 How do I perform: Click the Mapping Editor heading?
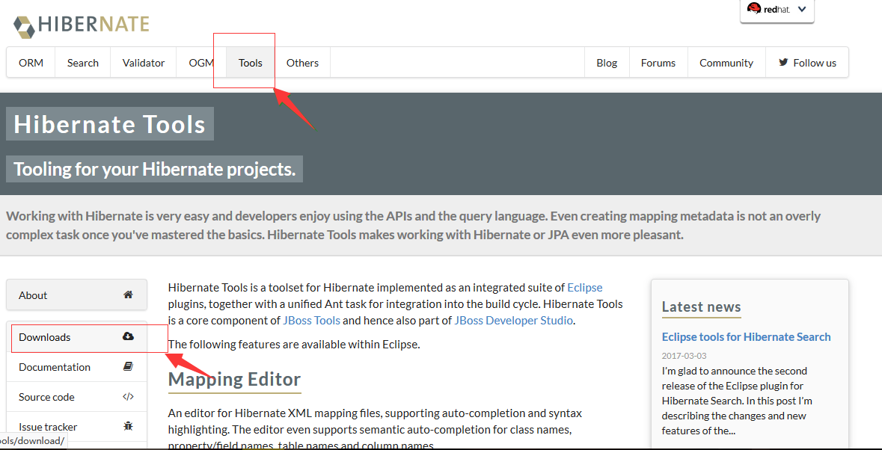pos(235,379)
